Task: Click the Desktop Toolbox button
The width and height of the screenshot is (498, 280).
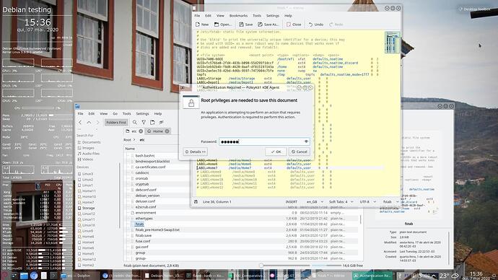Action: click(474, 9)
